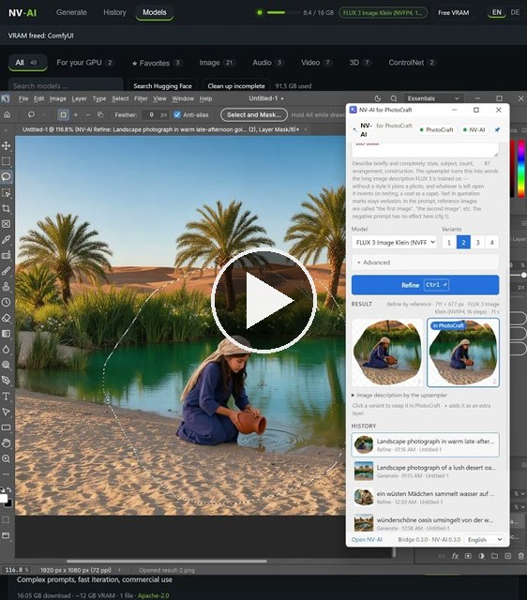
Task: Select the Blur tool
Action: 7,350
